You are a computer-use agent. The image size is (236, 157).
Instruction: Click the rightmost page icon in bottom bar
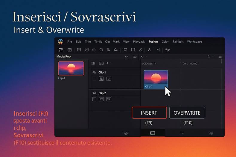[211, 133]
